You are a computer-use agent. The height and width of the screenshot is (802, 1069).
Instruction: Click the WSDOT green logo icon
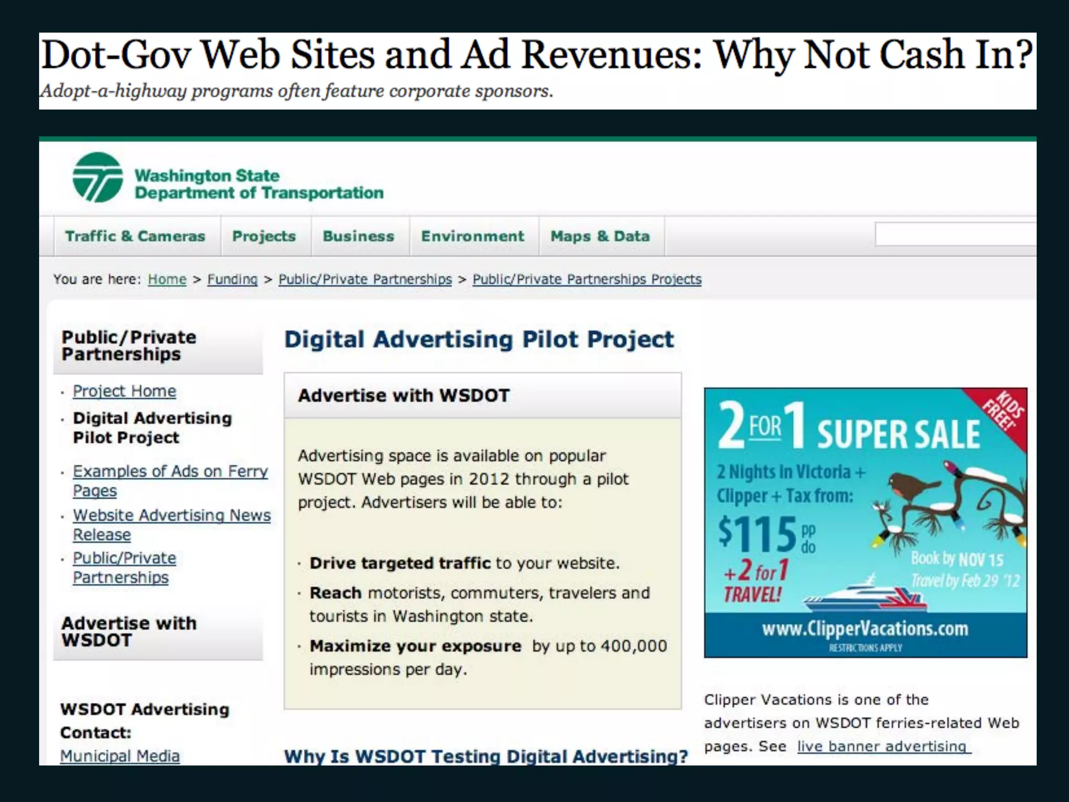coord(98,178)
